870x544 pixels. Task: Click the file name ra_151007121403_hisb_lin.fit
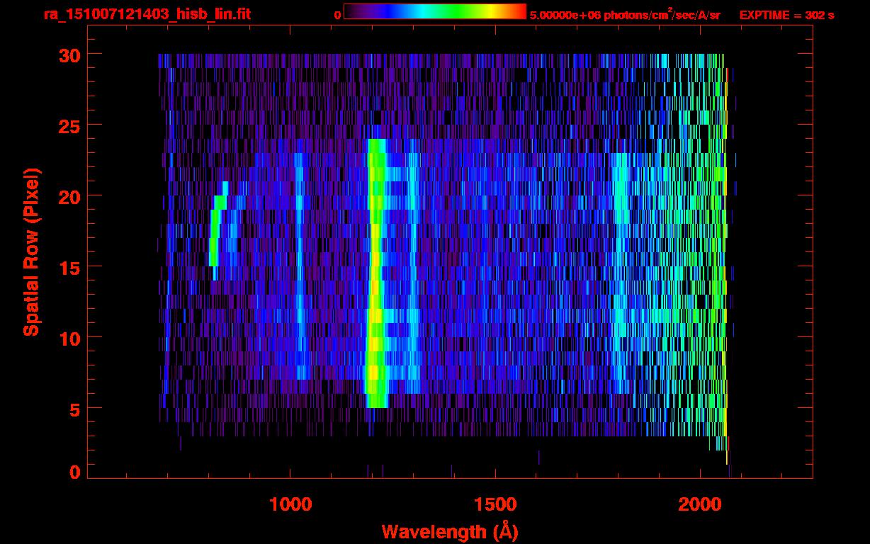pyautogui.click(x=147, y=14)
